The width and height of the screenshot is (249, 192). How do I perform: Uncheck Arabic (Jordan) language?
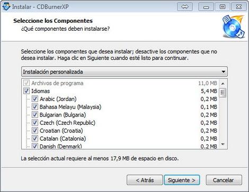pos(35,99)
